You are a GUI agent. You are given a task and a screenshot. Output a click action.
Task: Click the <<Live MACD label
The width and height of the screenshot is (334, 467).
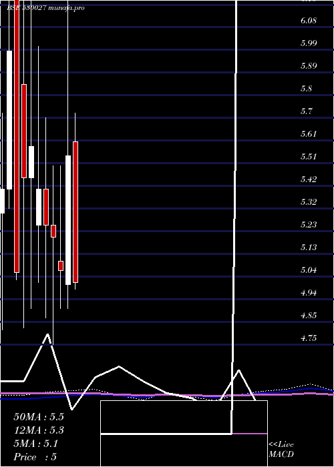pos(281,450)
